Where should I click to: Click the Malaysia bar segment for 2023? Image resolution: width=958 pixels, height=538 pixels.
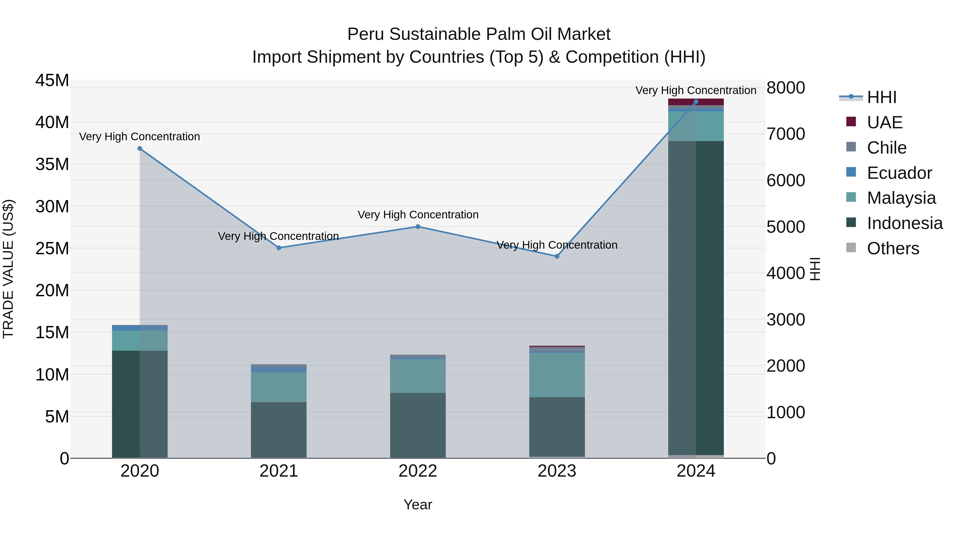click(x=557, y=375)
